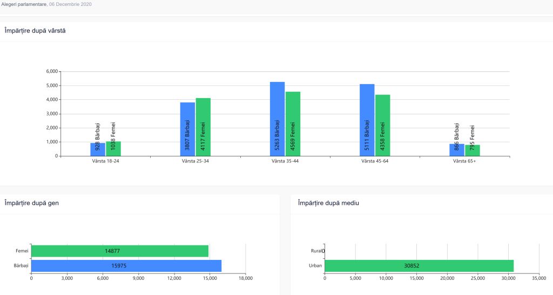Viewport: 553px width, 295px height.
Task: Select the Împărțire după vârstă heading
Action: tap(35, 31)
